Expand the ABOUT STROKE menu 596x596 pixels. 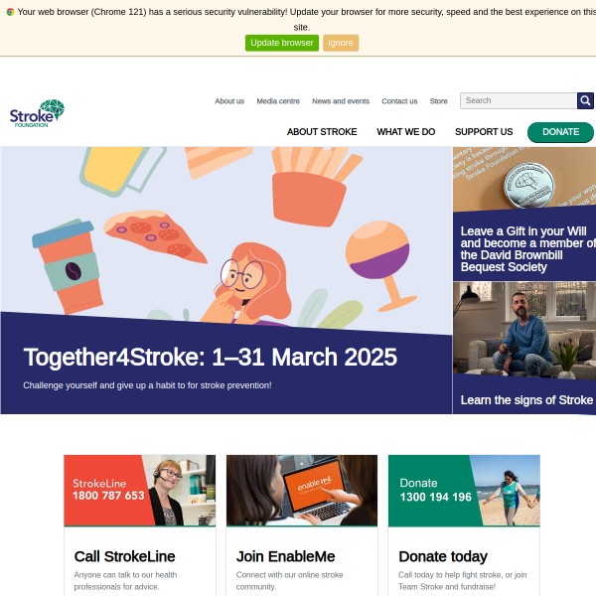coord(322,132)
